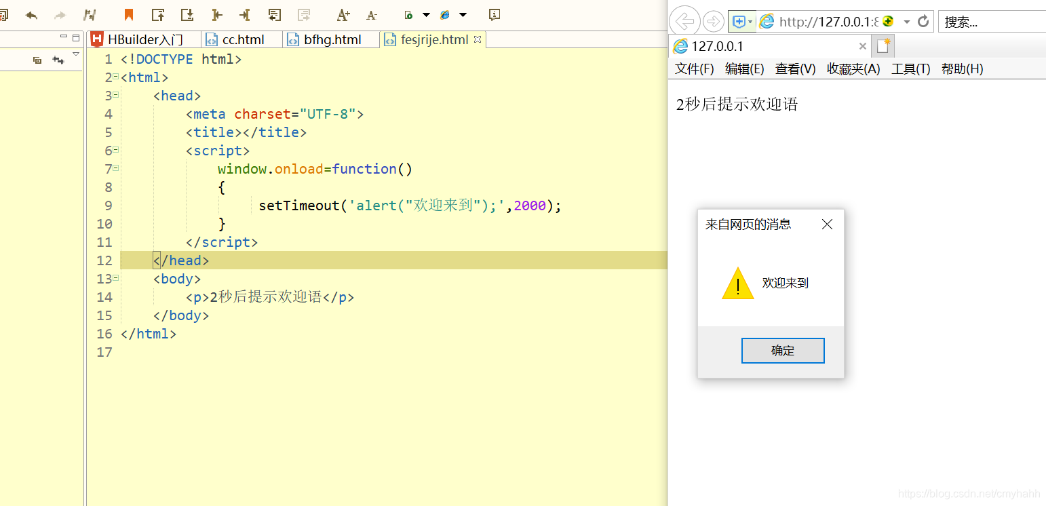Maximize the left project panel
Viewport: 1046px width, 506px height.
76,38
